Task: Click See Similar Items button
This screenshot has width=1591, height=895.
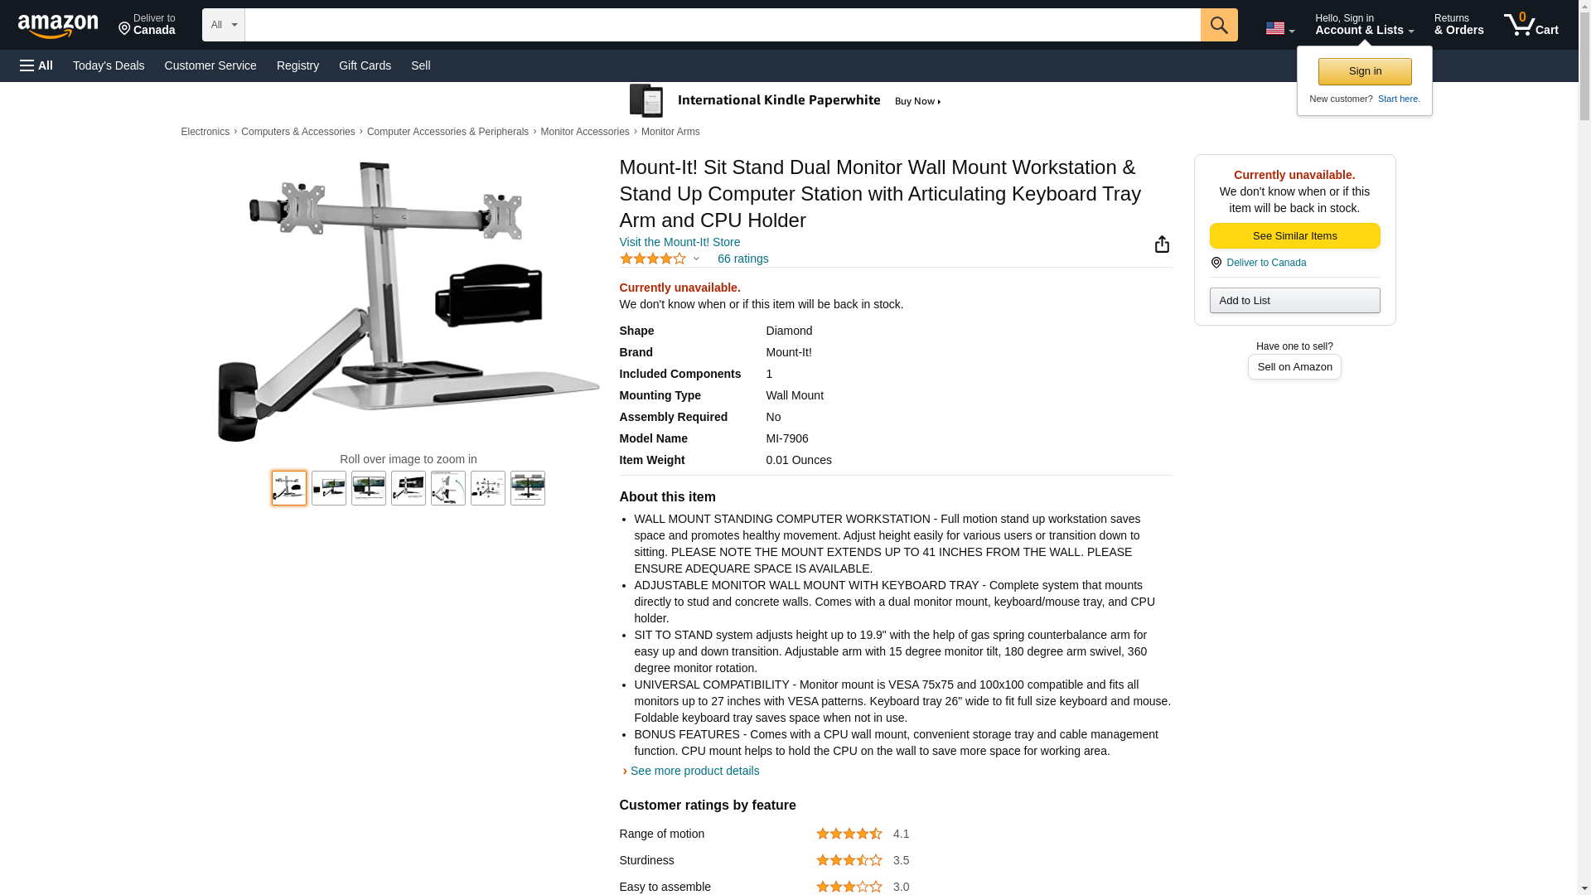Action: click(x=1294, y=236)
